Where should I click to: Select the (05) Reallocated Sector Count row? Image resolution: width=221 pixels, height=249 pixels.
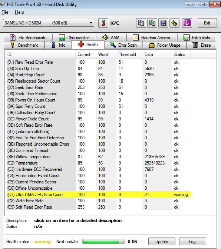tap(99, 81)
